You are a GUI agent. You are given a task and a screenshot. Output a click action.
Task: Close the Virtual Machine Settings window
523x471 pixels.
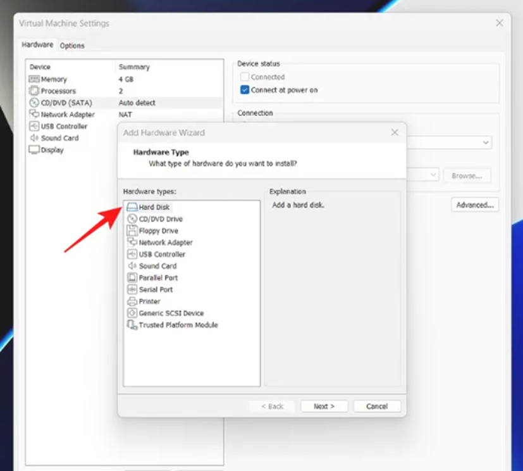[500, 23]
